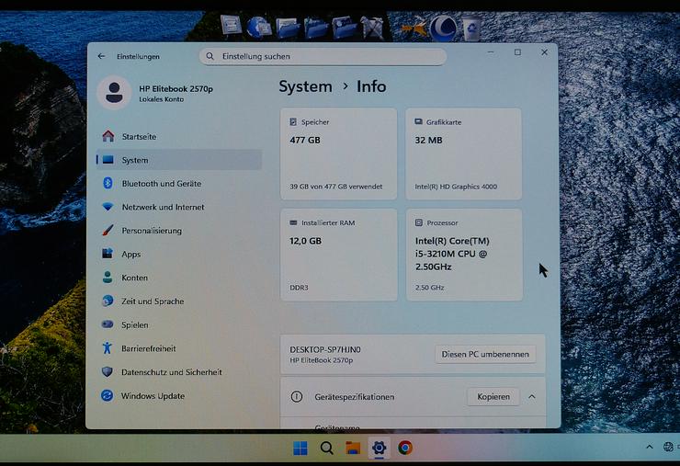Viewport: 680px width, 466px height.
Task: Go back with the arrow in Einstellungen
Action: coord(101,56)
